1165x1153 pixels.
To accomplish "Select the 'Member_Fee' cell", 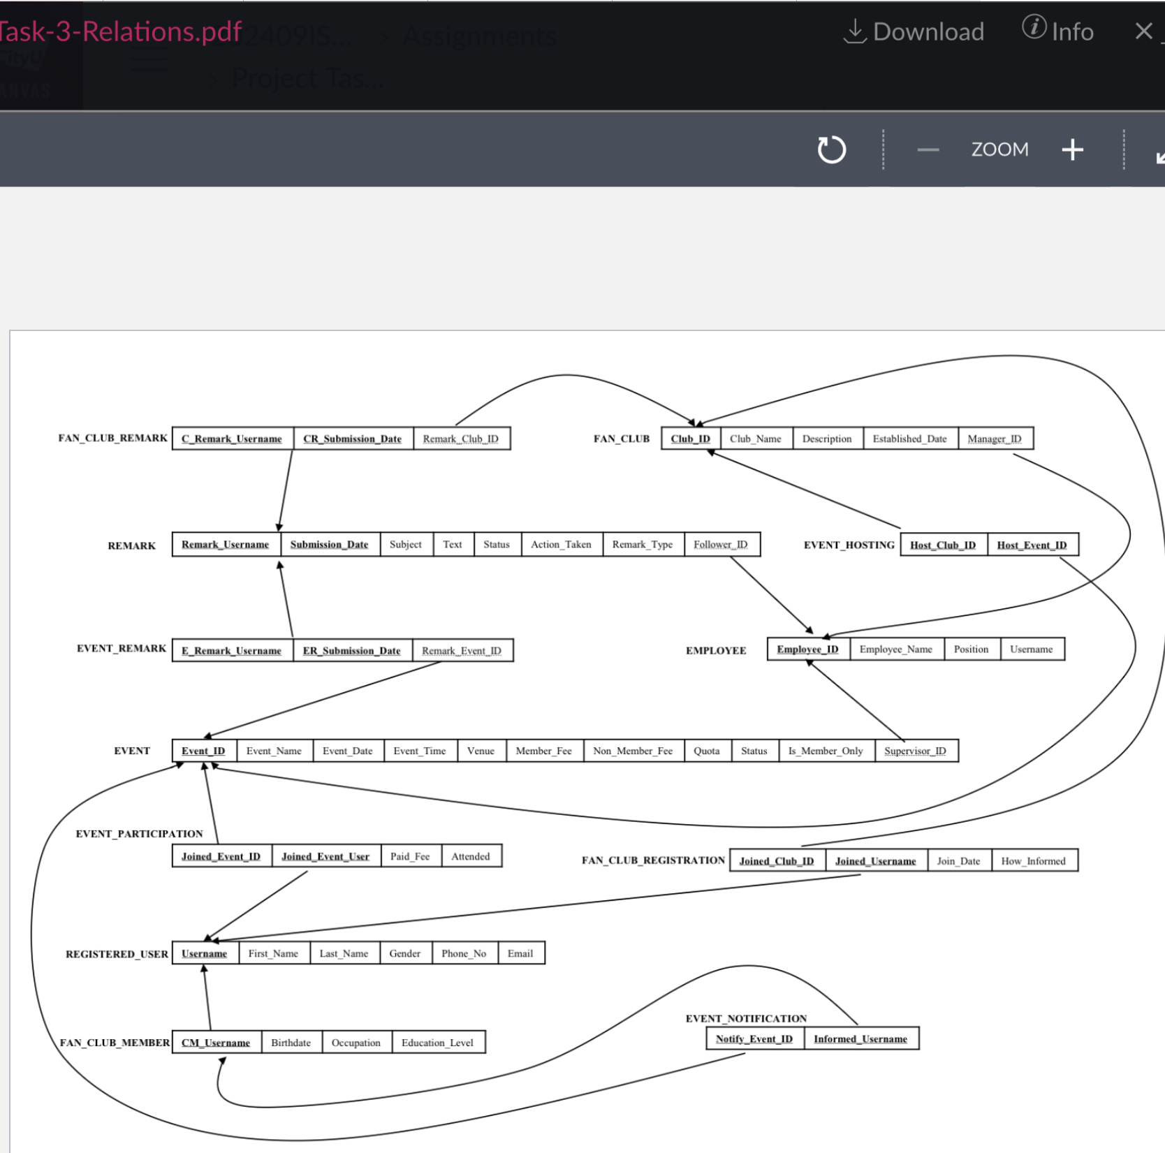I will (x=544, y=751).
